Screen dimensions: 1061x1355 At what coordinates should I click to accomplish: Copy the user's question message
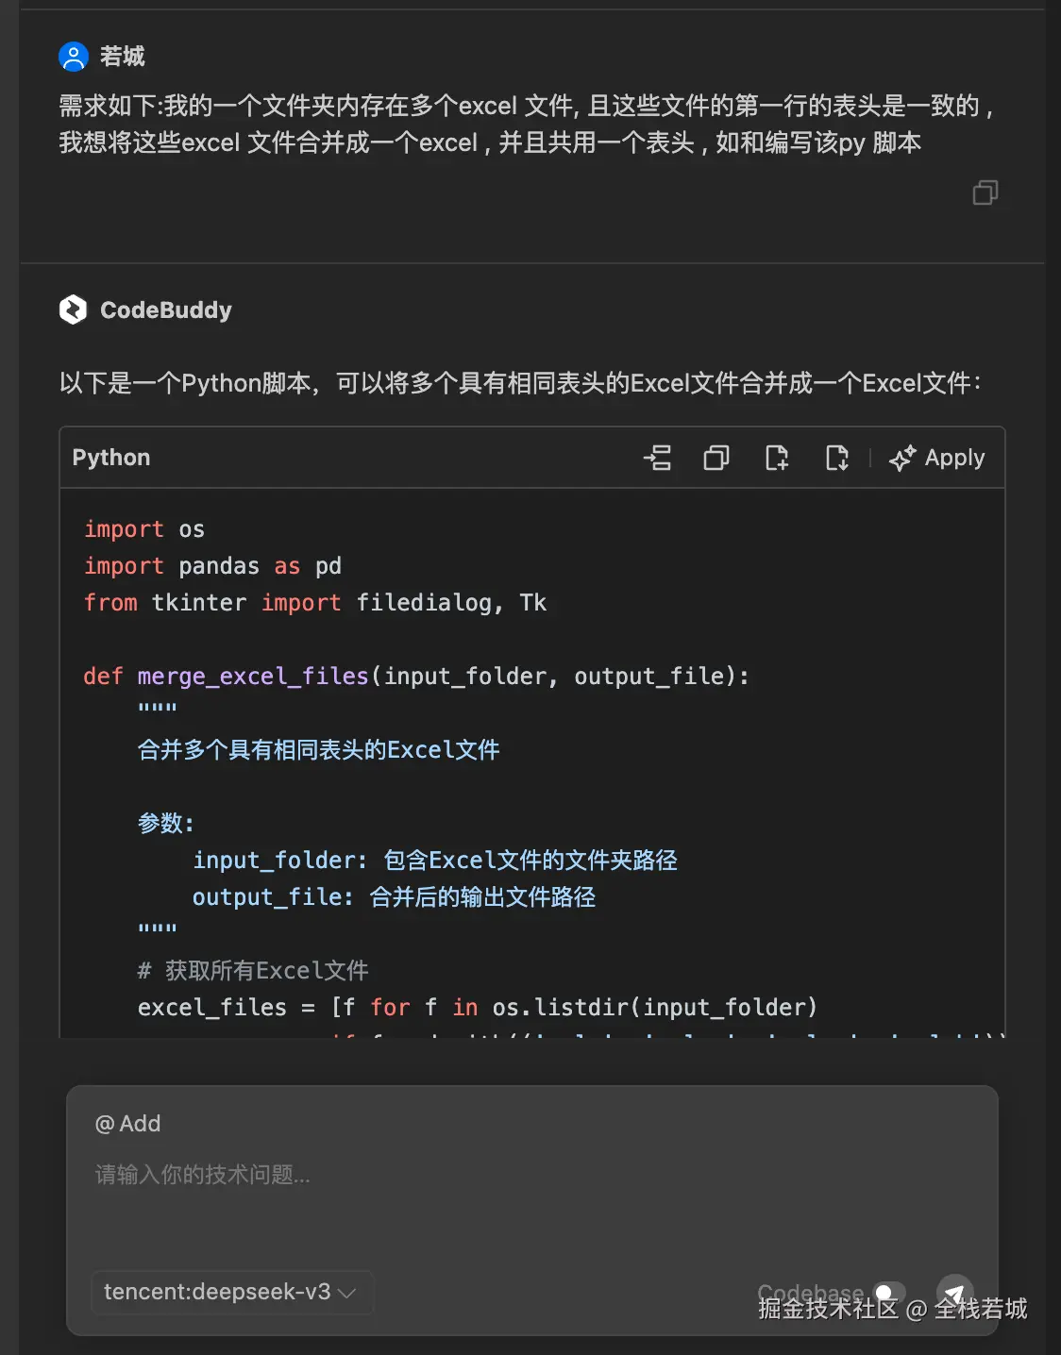point(985,192)
